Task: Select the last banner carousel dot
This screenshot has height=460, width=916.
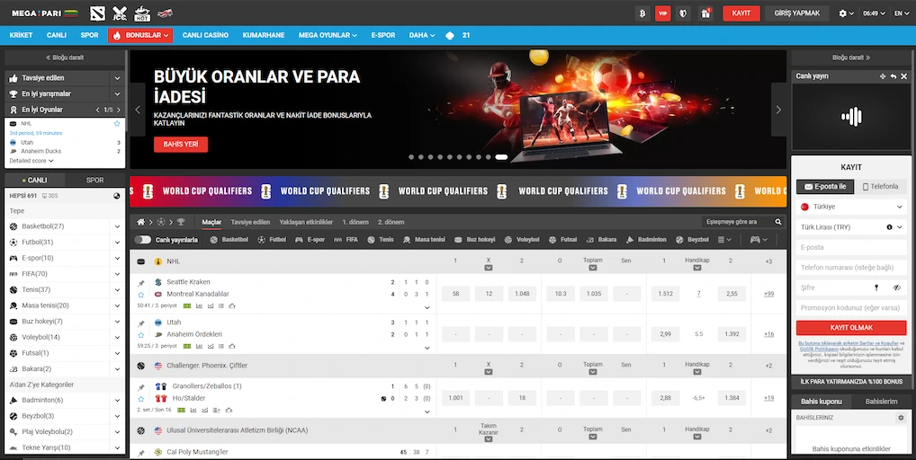Action: point(501,157)
